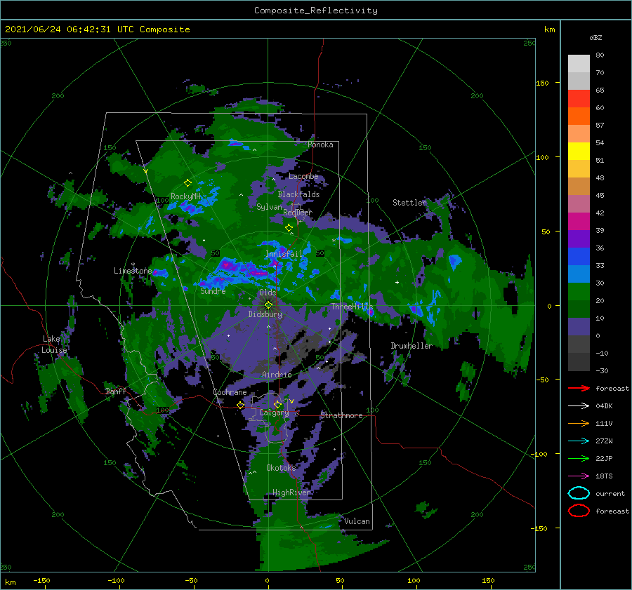Select the light gray swatch below 80 dBZ
Viewport: 632px width, 590px height.
[579, 64]
